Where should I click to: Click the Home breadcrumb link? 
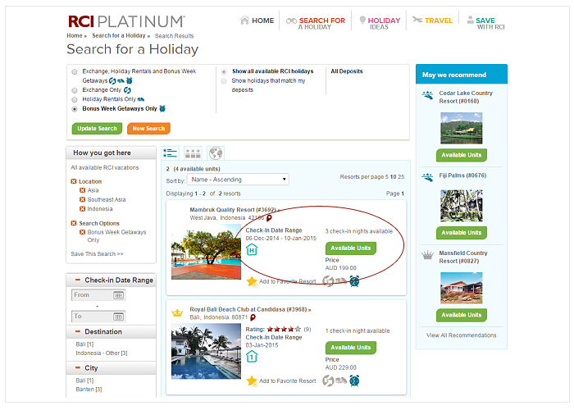pyautogui.click(x=75, y=35)
